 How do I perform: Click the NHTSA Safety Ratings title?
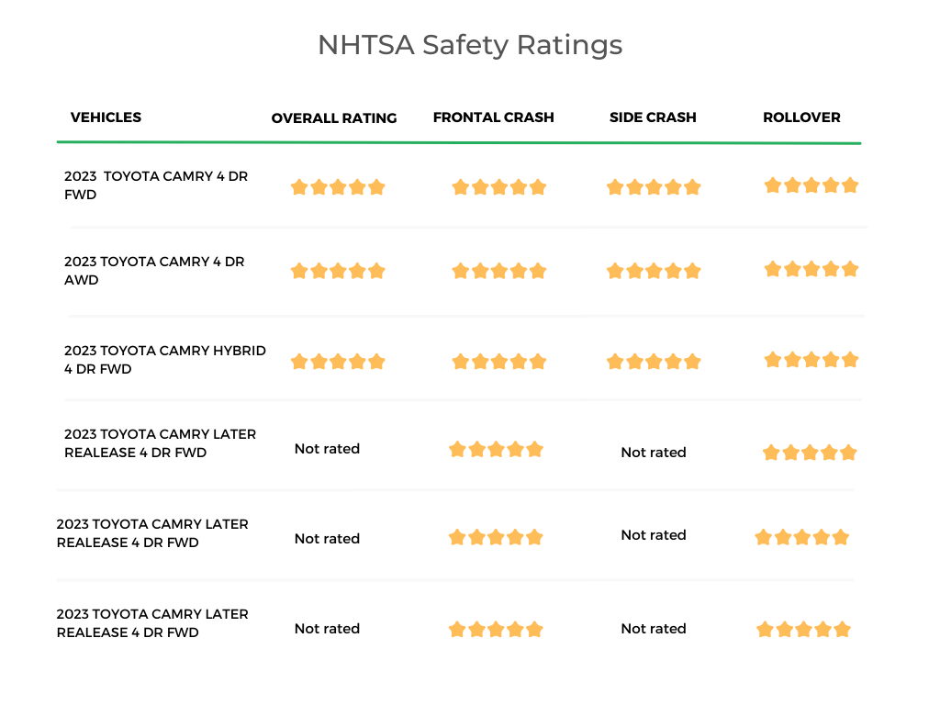point(470,45)
